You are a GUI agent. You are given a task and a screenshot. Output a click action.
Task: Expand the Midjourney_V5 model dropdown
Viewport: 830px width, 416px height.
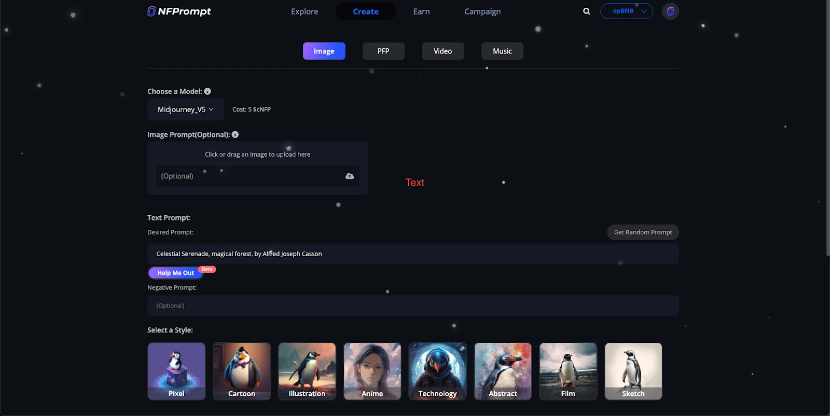point(185,109)
